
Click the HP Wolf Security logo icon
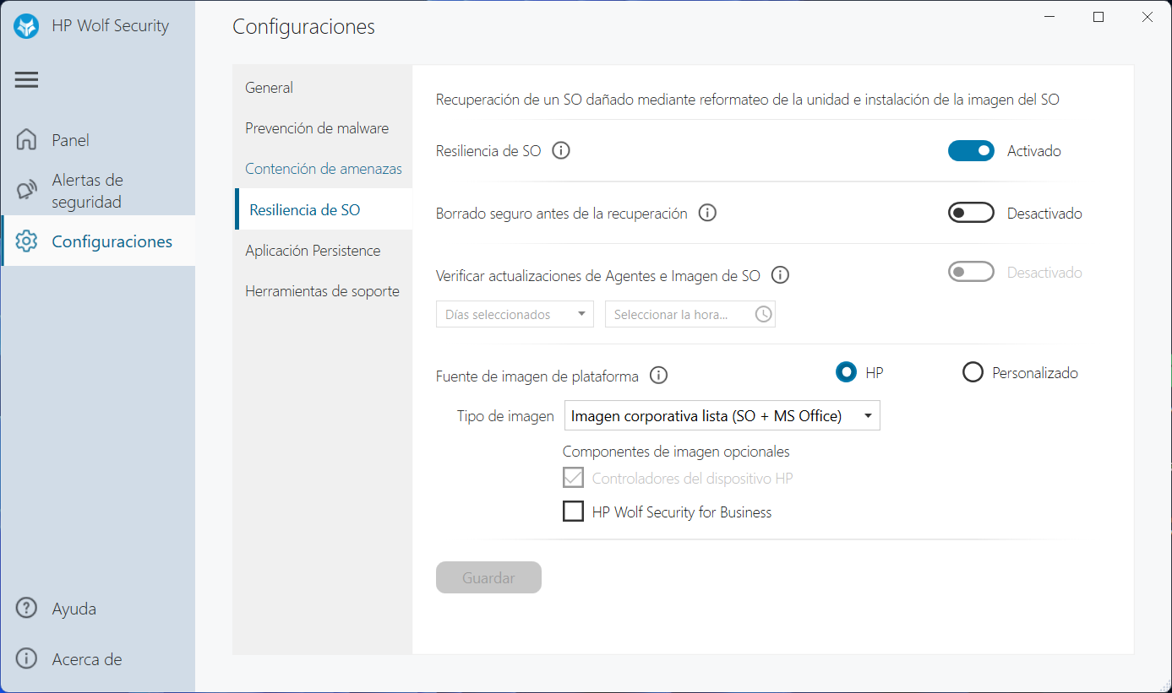click(x=27, y=26)
